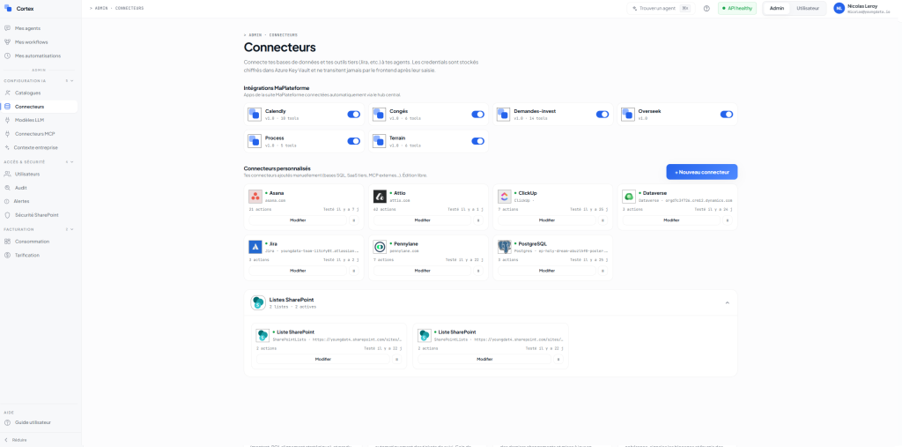This screenshot has width=902, height=447.
Task: Open Tarification in sidebar
Action: [x=39, y=255]
